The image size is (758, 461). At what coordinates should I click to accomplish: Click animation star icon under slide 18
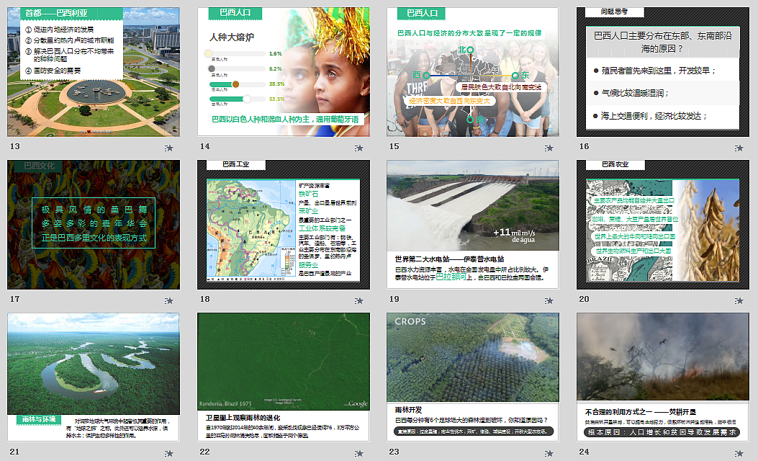[358, 301]
